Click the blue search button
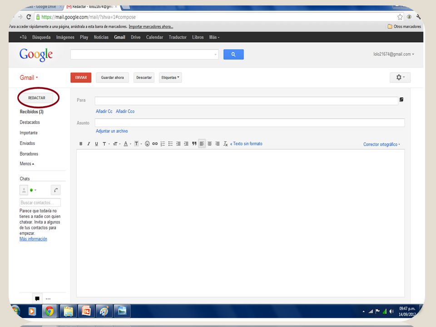Viewport: 436px width, 327px height. click(233, 54)
